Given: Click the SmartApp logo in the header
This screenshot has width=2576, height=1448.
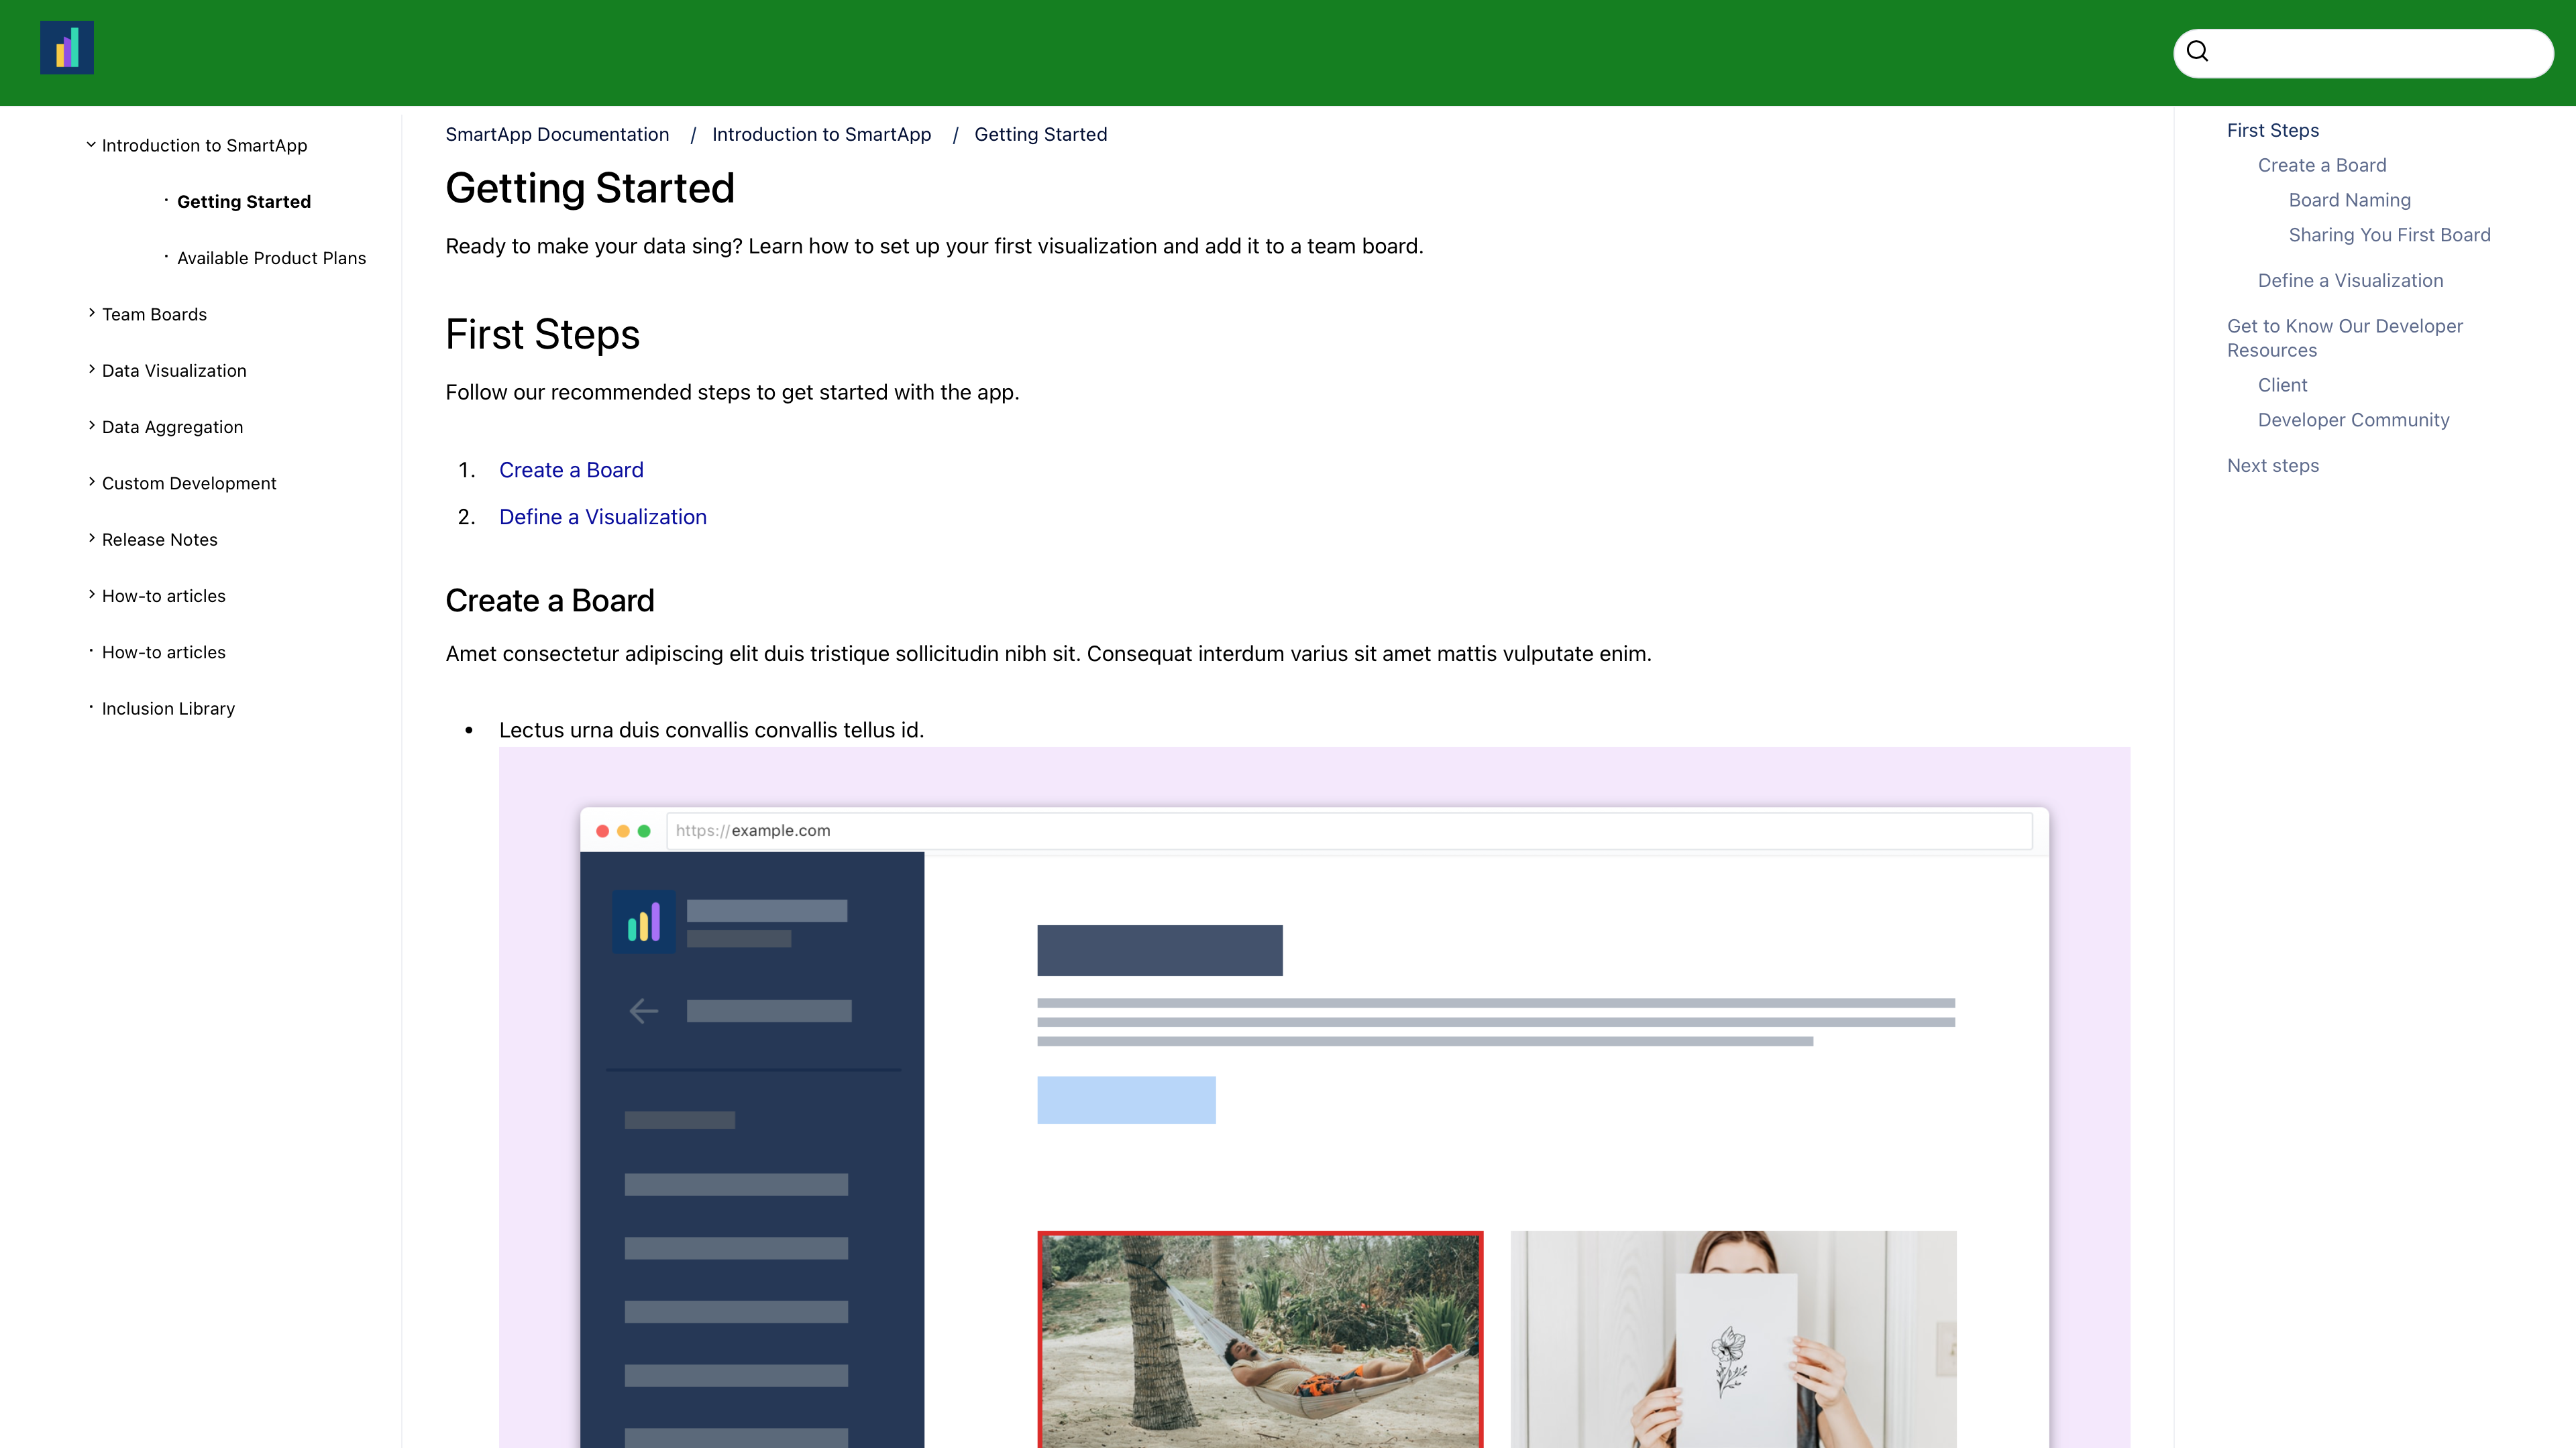Looking at the screenshot, I should point(66,47).
